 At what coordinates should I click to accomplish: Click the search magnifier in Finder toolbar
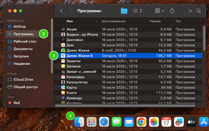click(198, 11)
